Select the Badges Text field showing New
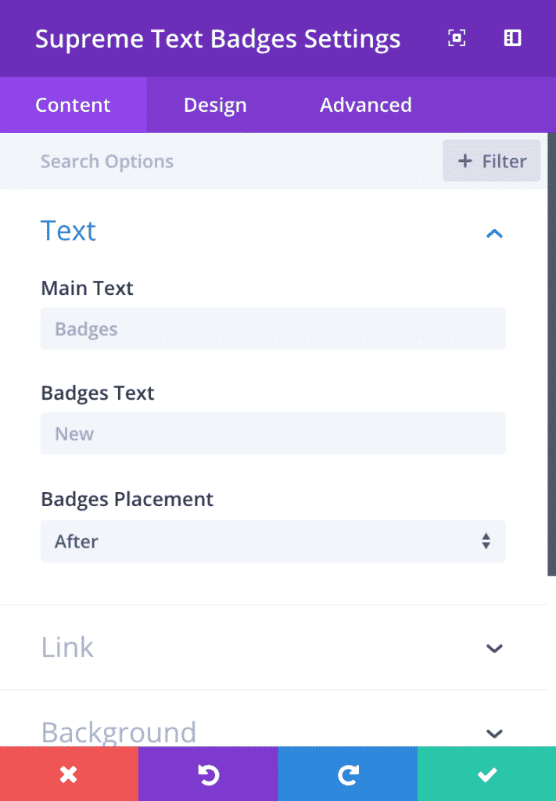The width and height of the screenshot is (556, 801). click(x=272, y=433)
